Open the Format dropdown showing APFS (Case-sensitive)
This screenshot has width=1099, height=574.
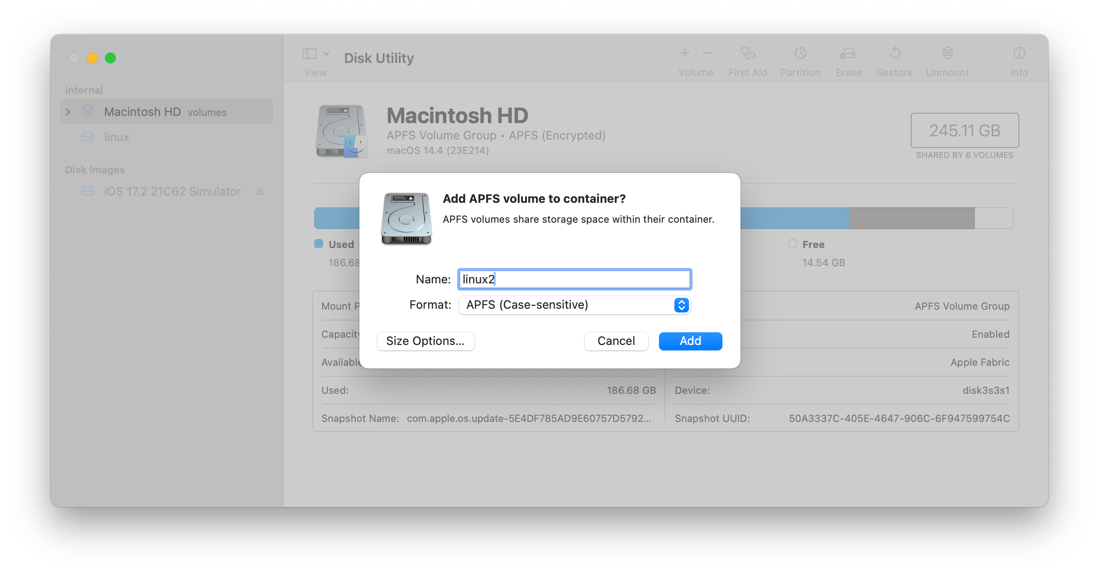[574, 305]
